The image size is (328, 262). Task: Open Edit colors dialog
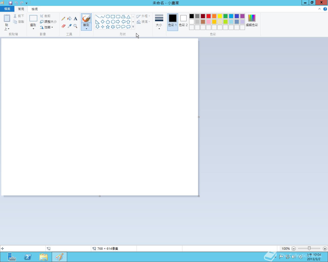pos(252,21)
